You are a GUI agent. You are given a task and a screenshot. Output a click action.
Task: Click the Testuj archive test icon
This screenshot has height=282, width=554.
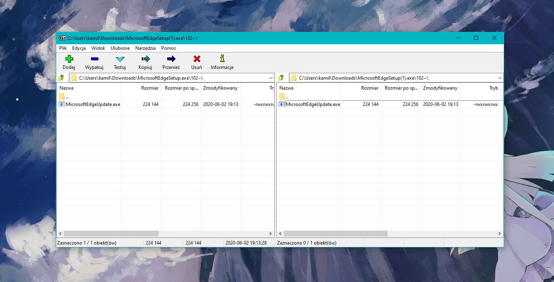point(120,59)
